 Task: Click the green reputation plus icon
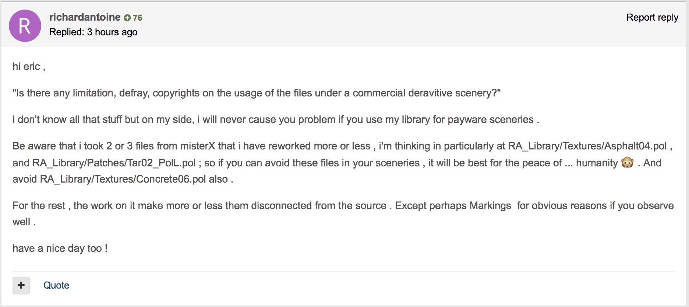(x=127, y=18)
